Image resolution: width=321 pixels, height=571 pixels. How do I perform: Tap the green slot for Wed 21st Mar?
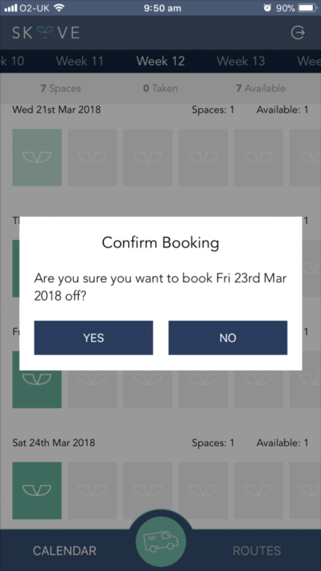[x=37, y=157]
